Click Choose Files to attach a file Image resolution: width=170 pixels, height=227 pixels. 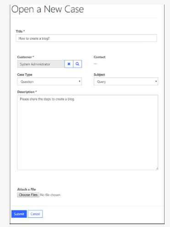(28, 195)
